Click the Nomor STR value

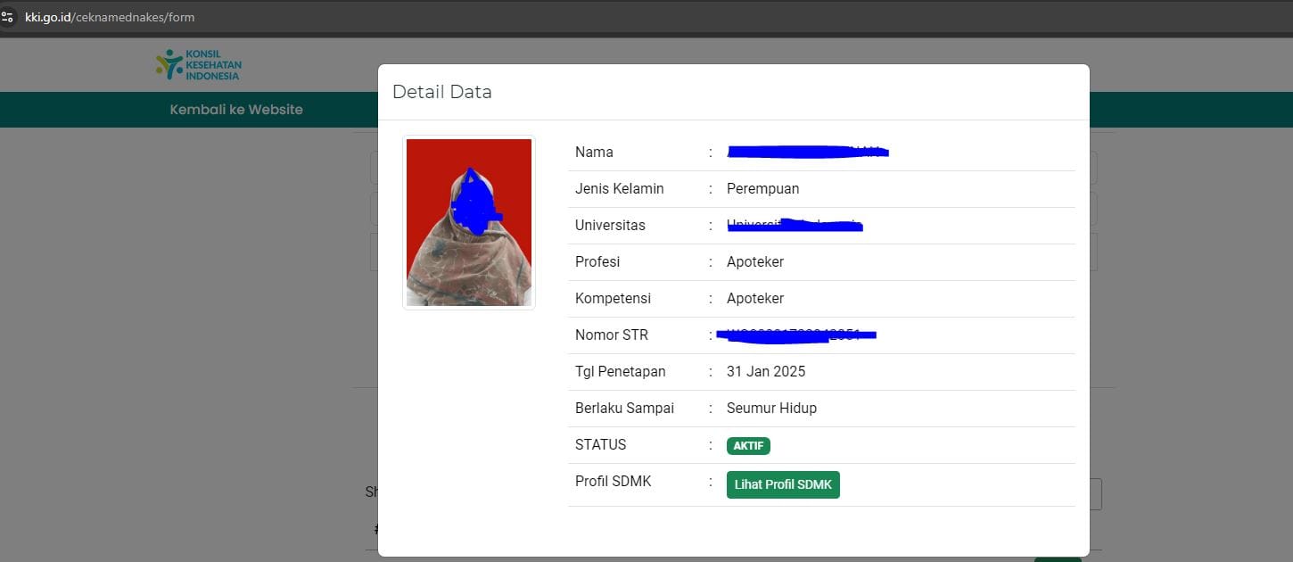(795, 335)
